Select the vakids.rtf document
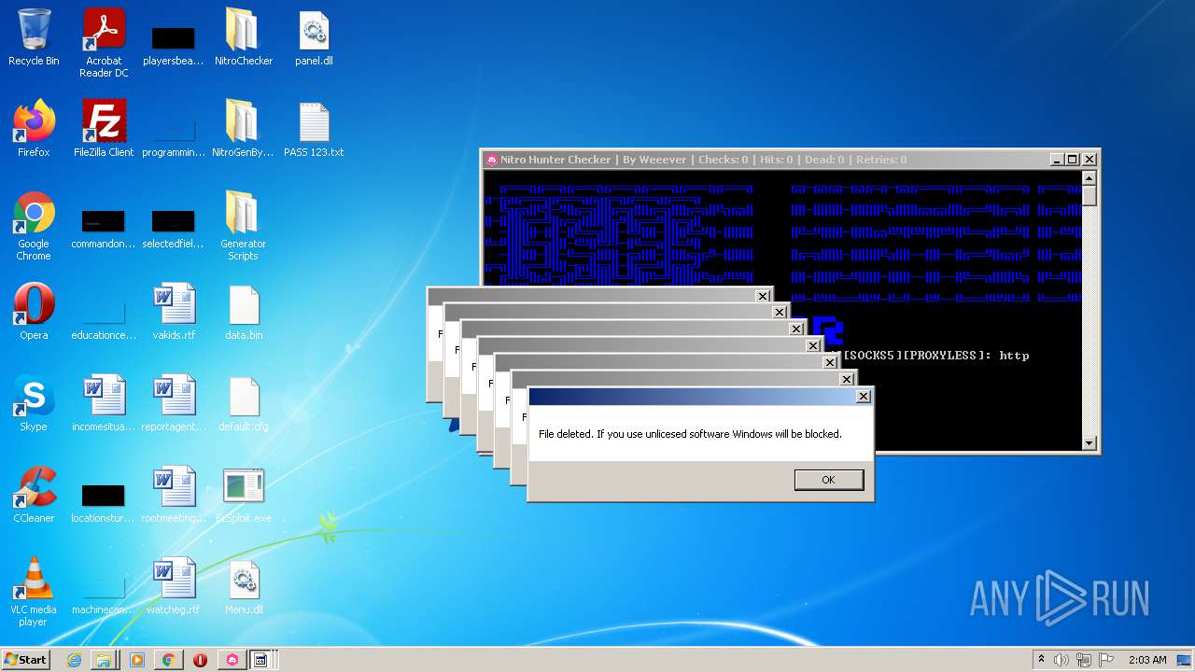Image resolution: width=1195 pixels, height=672 pixels. pos(174,313)
